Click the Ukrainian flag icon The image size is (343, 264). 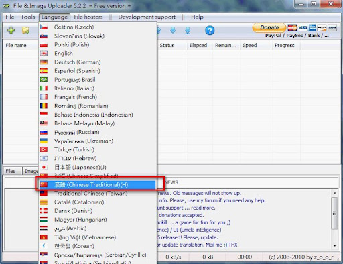coord(44,141)
